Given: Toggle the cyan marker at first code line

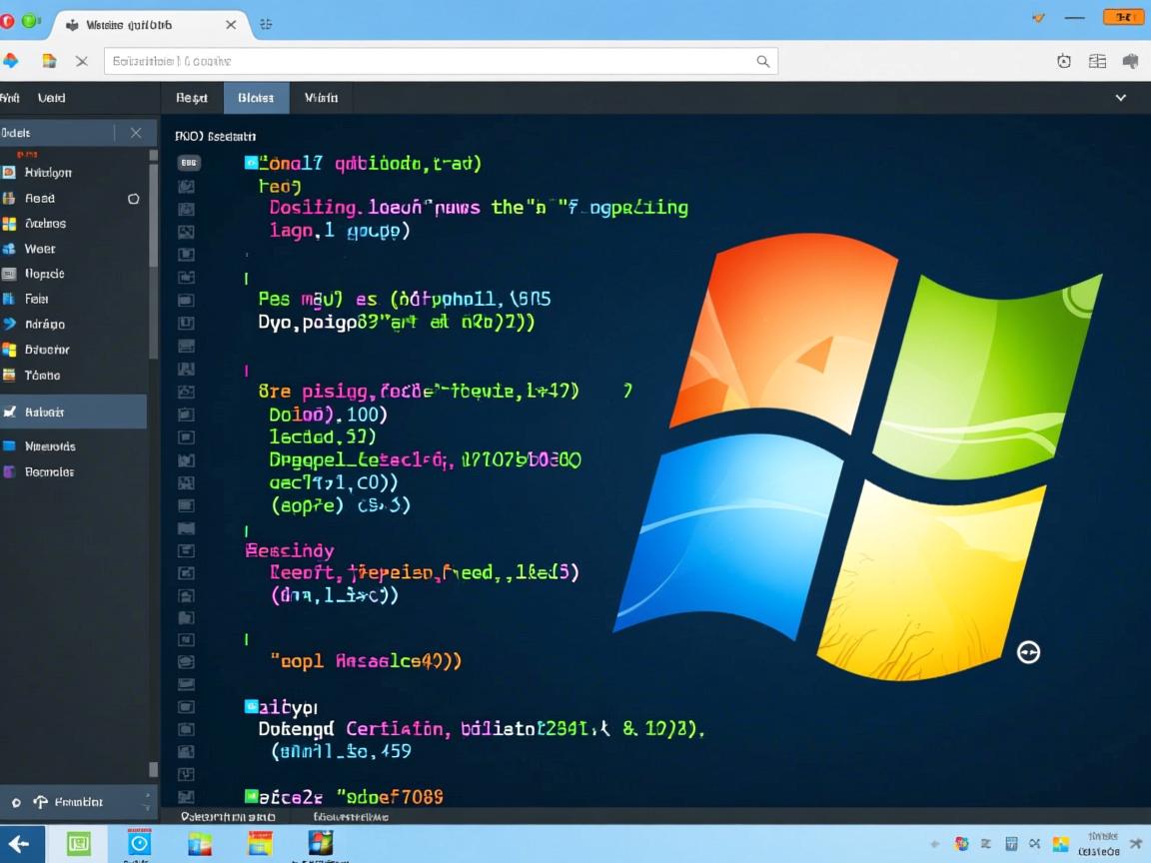Looking at the screenshot, I should click(x=251, y=162).
